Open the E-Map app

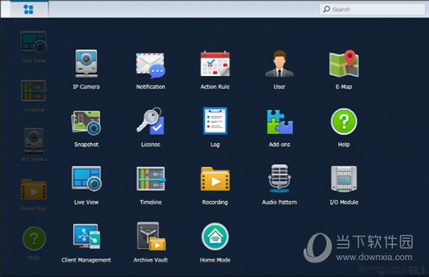(x=344, y=69)
